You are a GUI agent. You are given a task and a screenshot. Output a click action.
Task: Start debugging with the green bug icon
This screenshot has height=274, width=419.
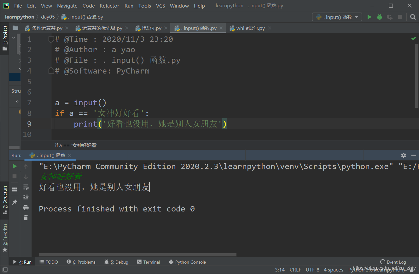click(380, 17)
